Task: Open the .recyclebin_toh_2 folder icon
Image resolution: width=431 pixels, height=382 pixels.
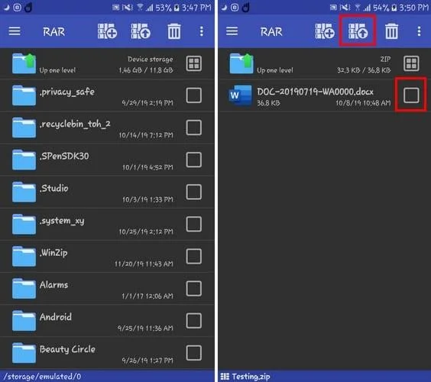Action: click(x=24, y=128)
